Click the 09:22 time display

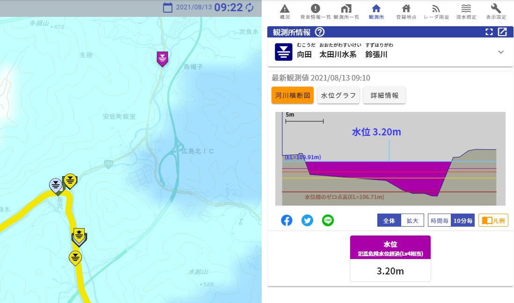pyautogui.click(x=228, y=7)
